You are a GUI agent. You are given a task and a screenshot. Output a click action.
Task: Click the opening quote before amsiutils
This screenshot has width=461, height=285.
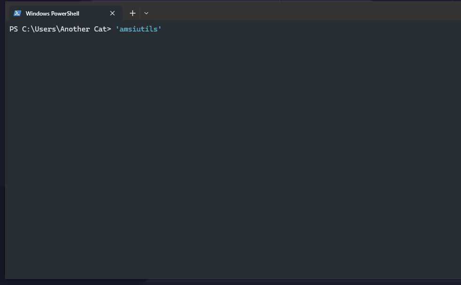[117, 29]
